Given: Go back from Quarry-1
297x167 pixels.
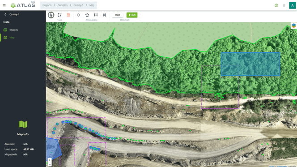Looking at the screenshot, I should 5,14.
